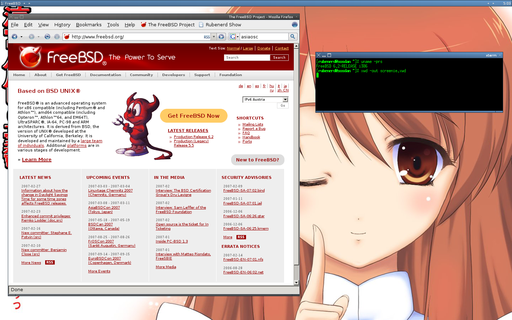
Task: Click the FreeBSD site Search button
Action: click(279, 58)
